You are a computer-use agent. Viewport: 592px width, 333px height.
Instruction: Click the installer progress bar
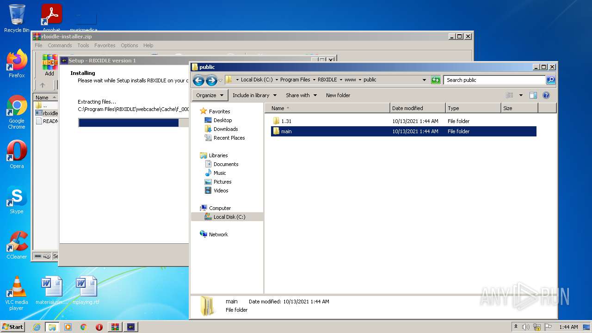pyautogui.click(x=134, y=123)
